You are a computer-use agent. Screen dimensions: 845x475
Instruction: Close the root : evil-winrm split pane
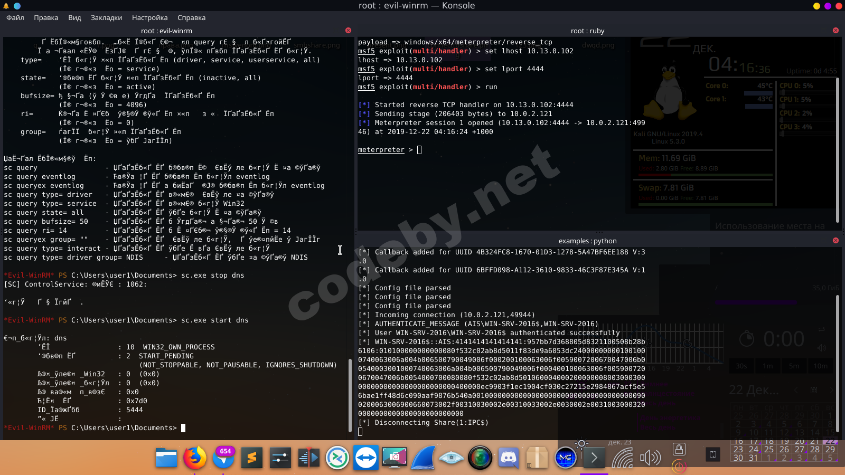[348, 31]
